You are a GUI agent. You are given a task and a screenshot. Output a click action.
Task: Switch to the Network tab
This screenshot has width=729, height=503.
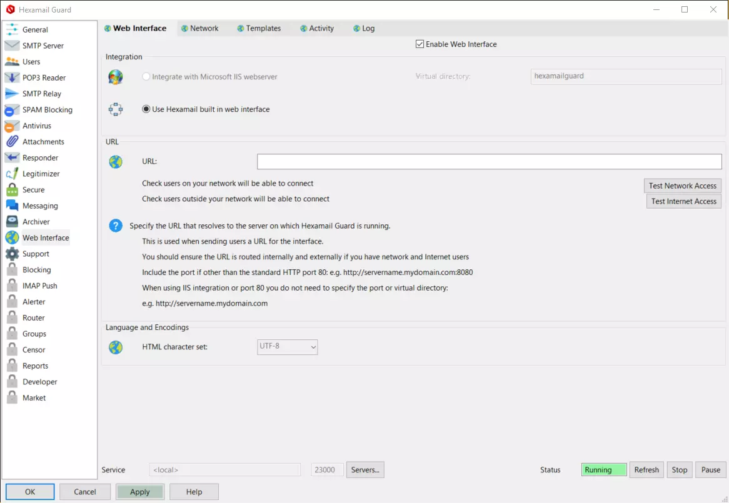(199, 28)
